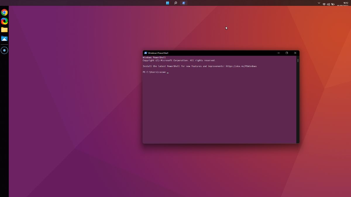Click the circular dot icon in the dock
This screenshot has height=197, width=351.
click(4, 50)
